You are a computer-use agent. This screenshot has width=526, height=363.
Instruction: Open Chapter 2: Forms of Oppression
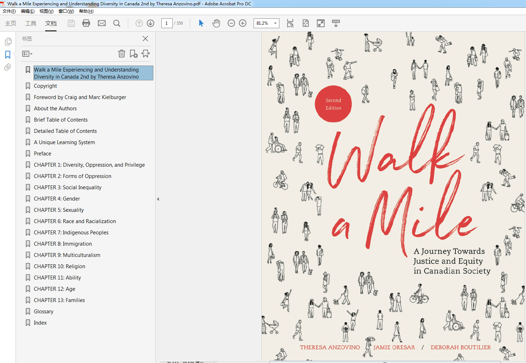pos(72,176)
